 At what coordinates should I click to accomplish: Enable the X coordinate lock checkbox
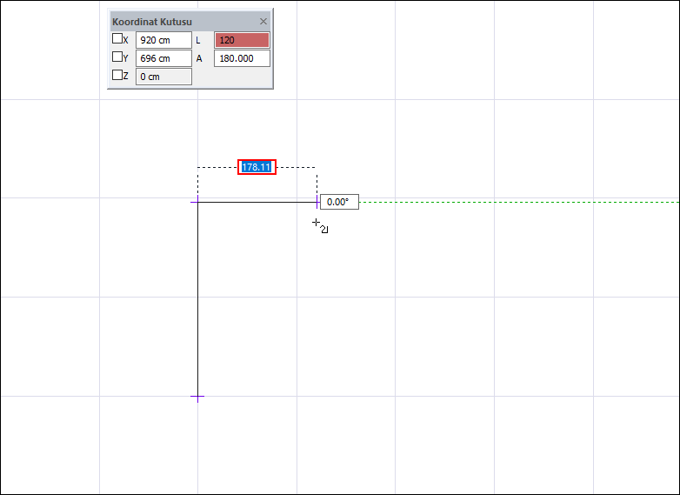(117, 39)
